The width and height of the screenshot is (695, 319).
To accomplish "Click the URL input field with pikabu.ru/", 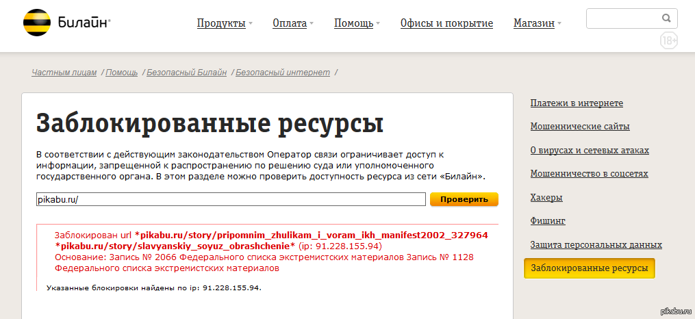I will point(231,199).
